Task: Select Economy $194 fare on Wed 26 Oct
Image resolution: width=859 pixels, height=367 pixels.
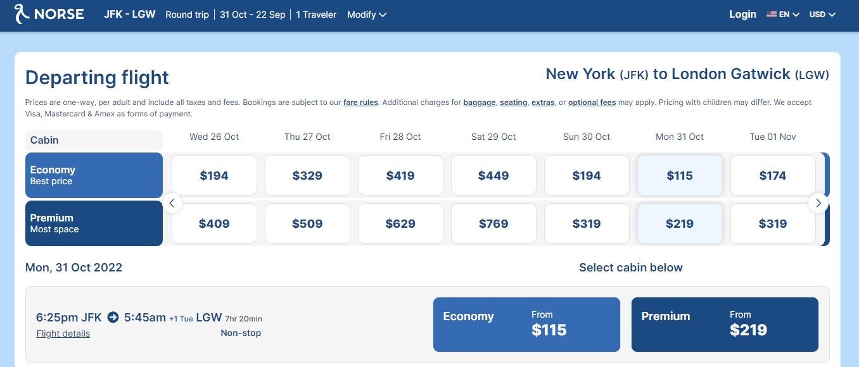Action: pos(214,175)
